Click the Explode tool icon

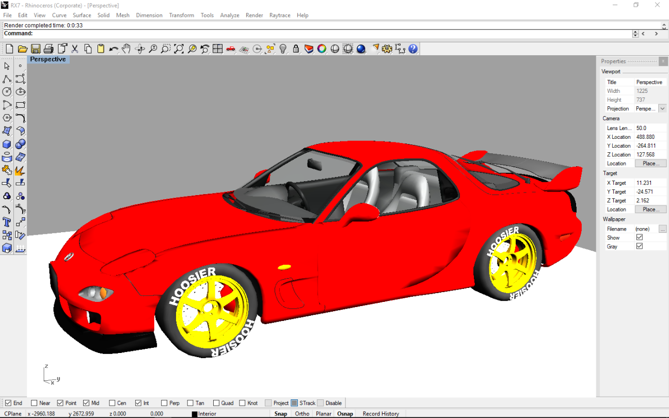click(20, 170)
